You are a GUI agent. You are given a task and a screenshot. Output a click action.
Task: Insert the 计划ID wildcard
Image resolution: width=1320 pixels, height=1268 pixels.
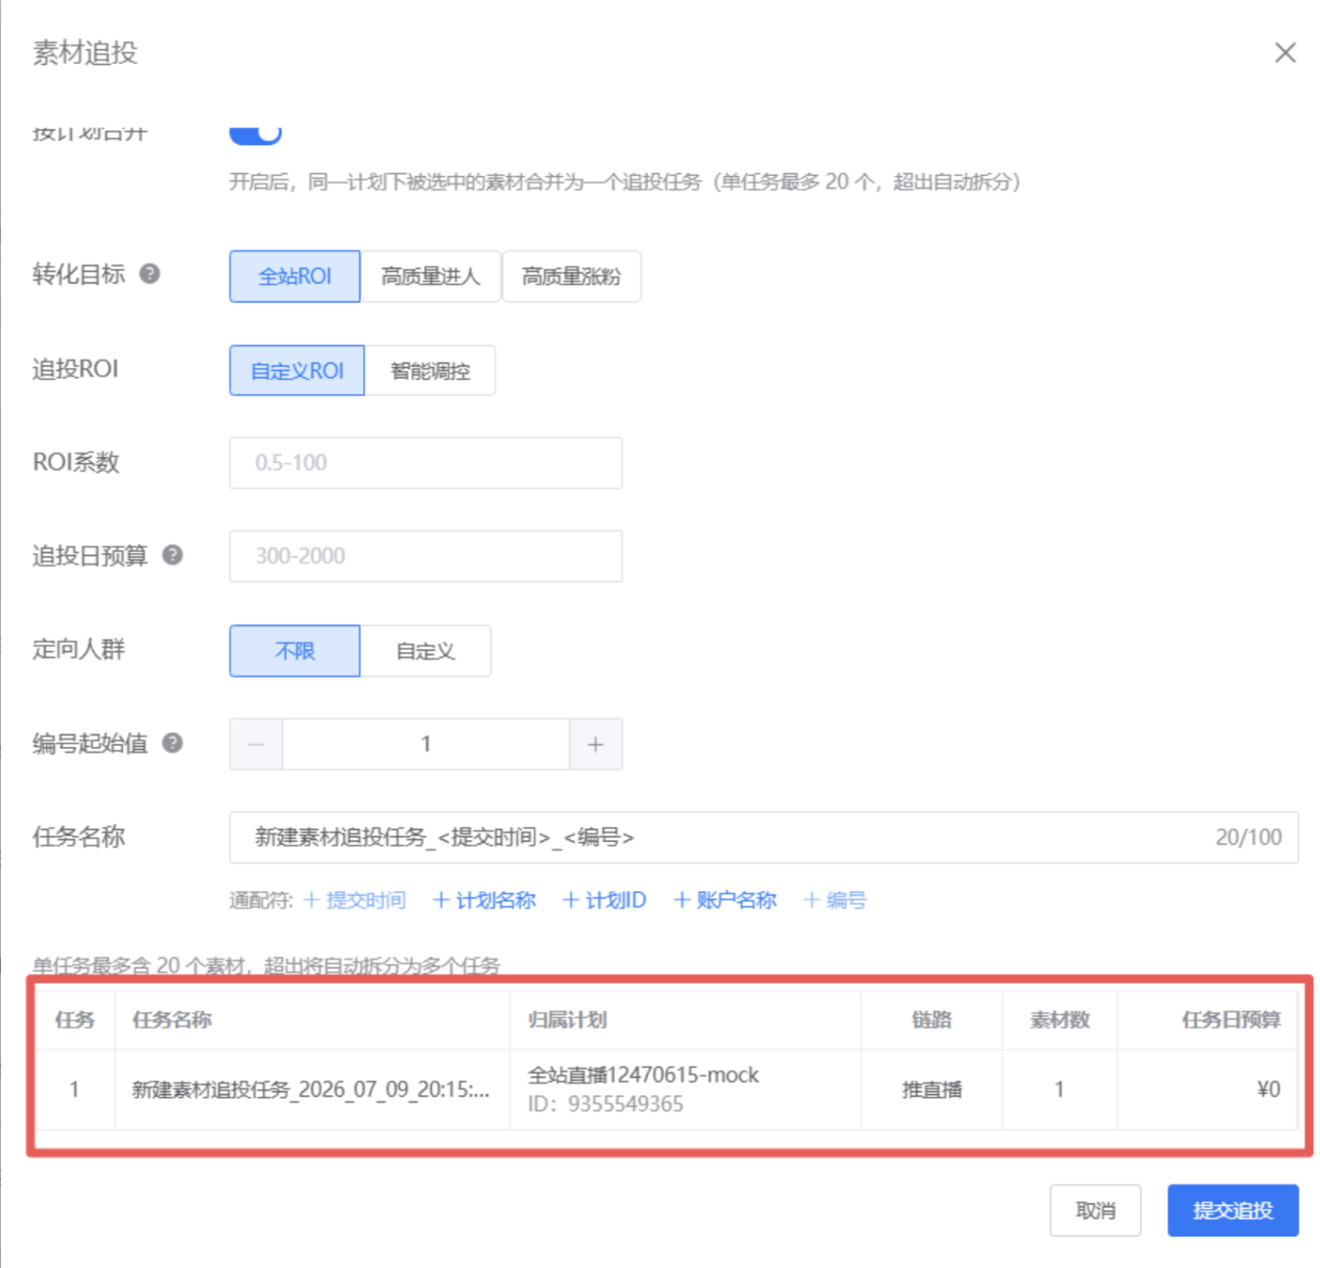604,900
